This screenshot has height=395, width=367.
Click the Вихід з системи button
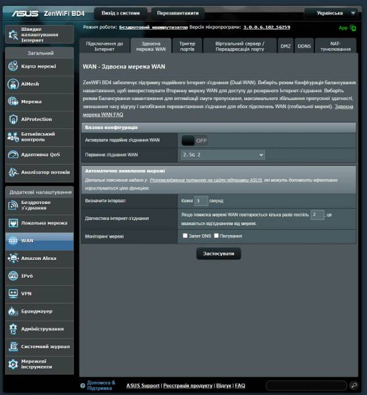(120, 13)
